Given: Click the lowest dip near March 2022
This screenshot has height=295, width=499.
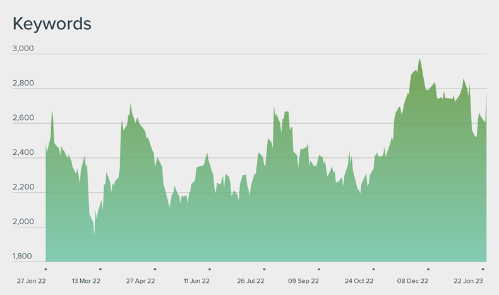Looking at the screenshot, I should tap(94, 234).
